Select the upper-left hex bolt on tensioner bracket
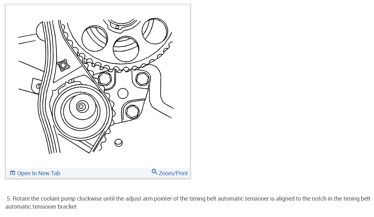374x217 pixels. pyautogui.click(x=105, y=78)
